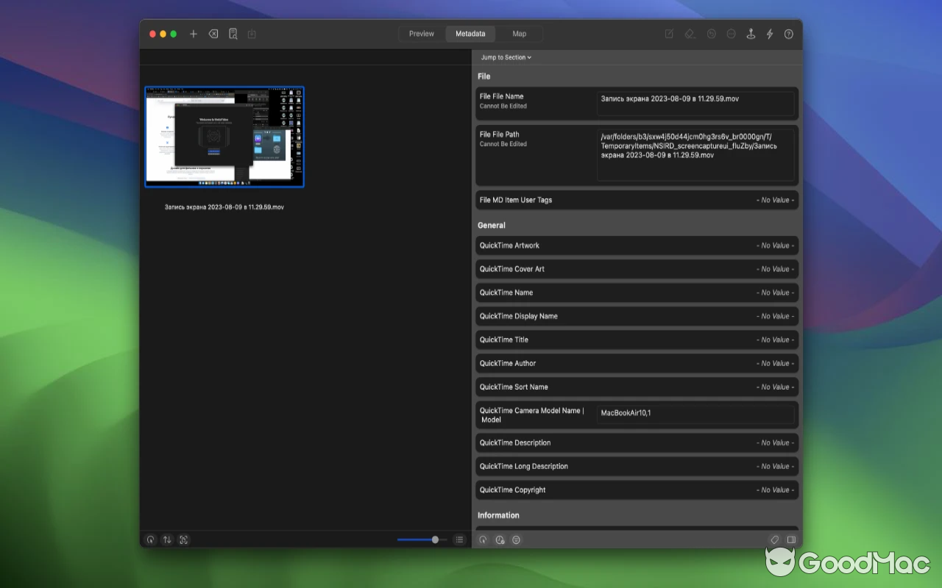
Task: Toggle the list view icon near the zoom slider
Action: [x=459, y=539]
